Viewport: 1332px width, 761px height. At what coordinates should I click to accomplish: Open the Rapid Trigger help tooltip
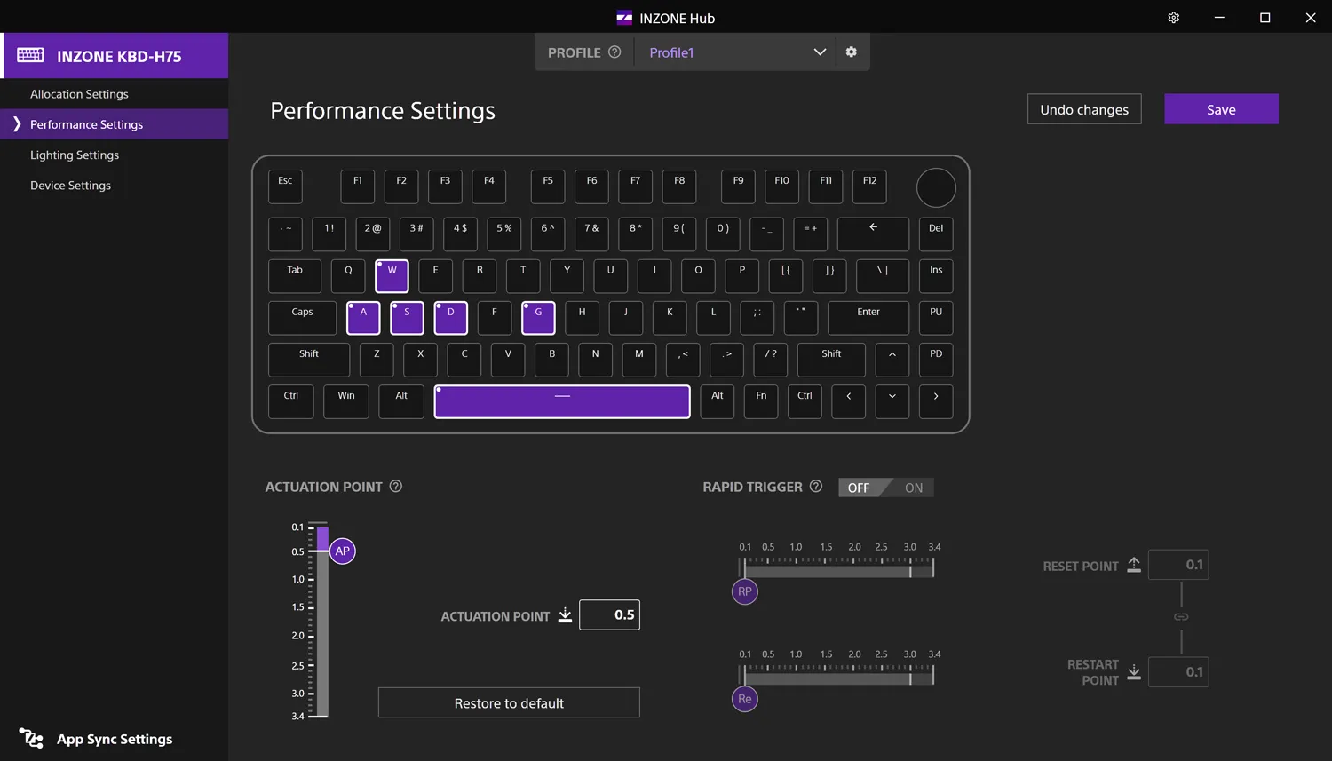pos(816,486)
